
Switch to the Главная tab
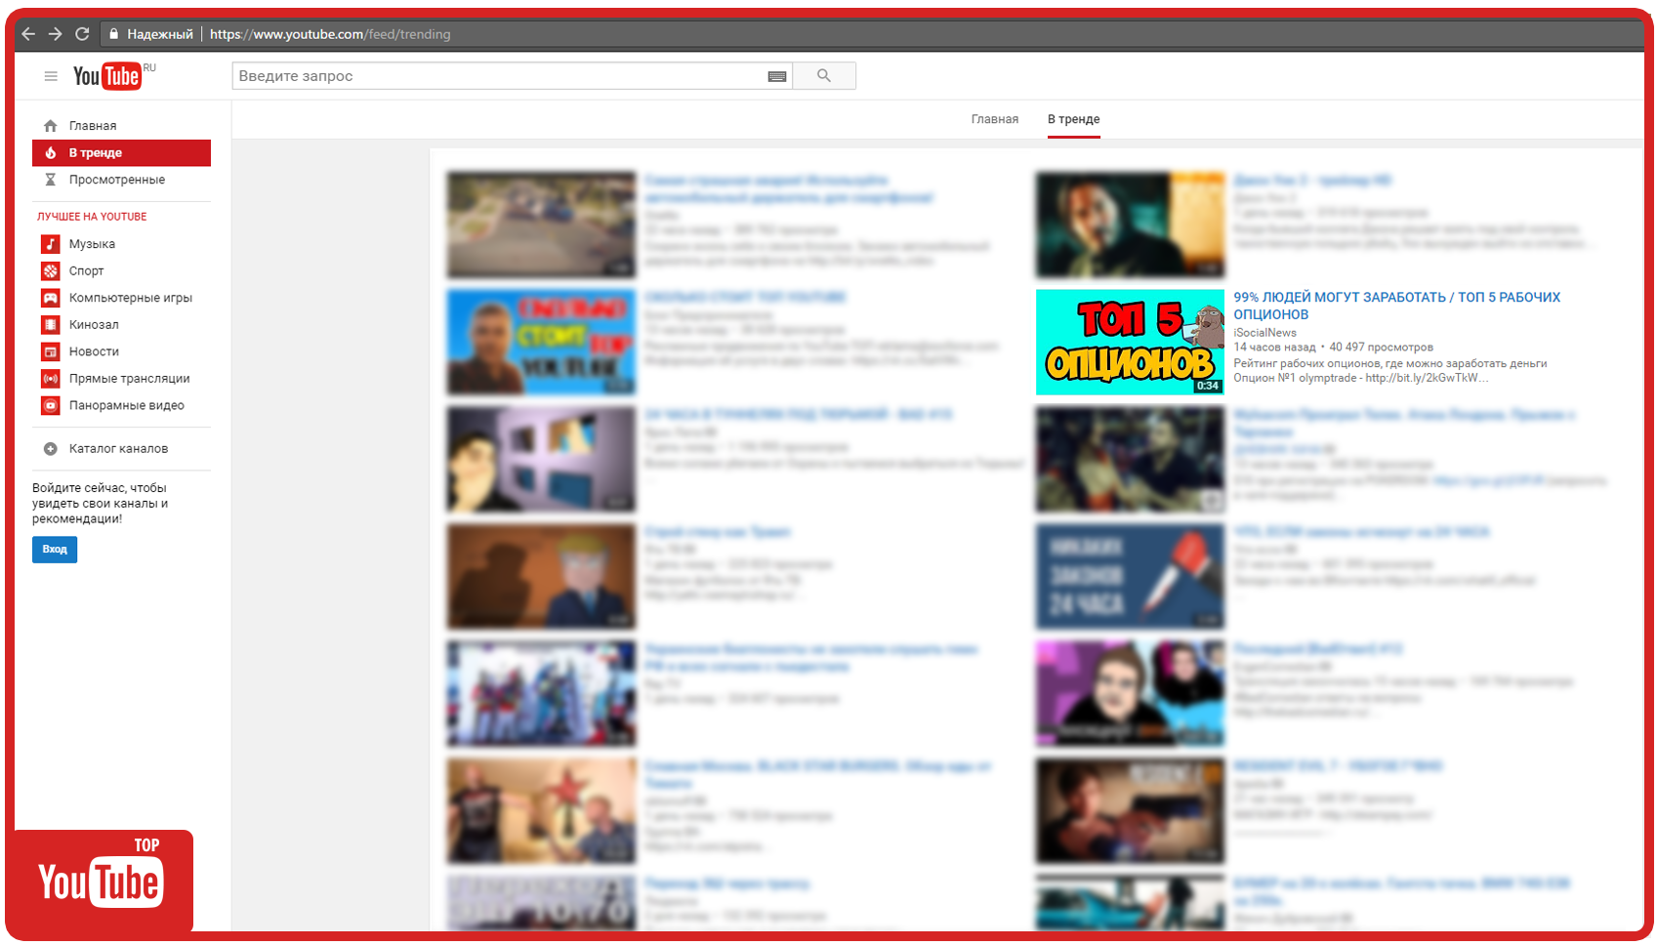point(994,118)
